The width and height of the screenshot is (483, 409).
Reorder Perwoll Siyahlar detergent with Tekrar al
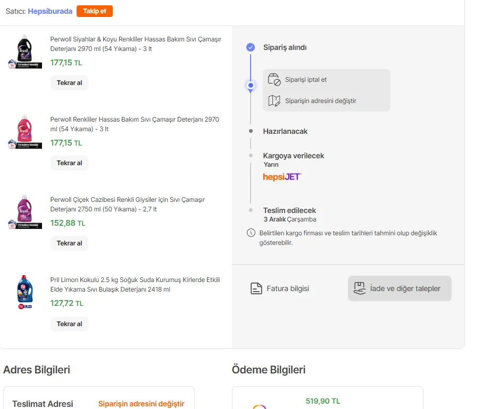[69, 83]
